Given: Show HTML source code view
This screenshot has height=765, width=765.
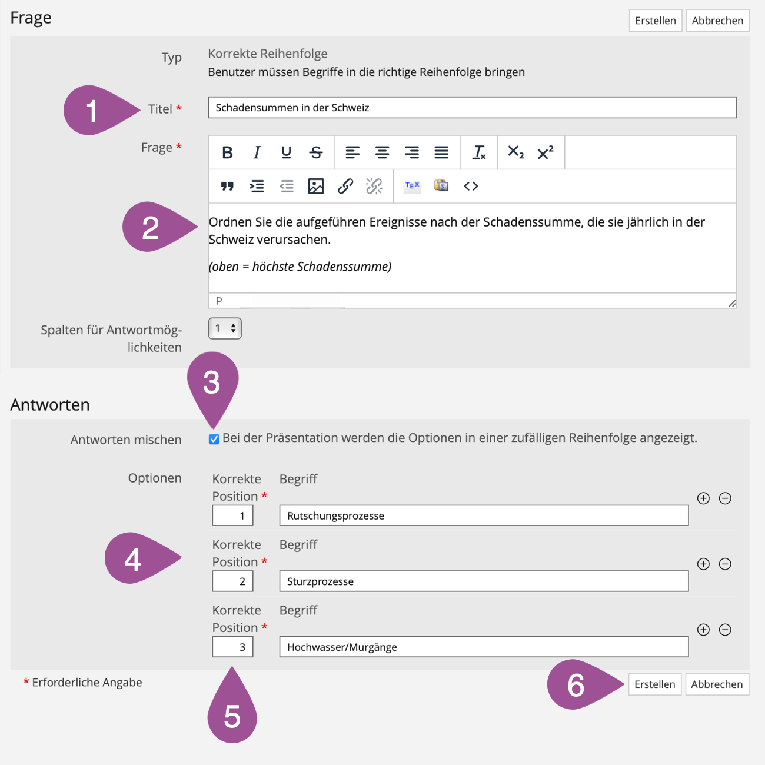Looking at the screenshot, I should pyautogui.click(x=471, y=187).
